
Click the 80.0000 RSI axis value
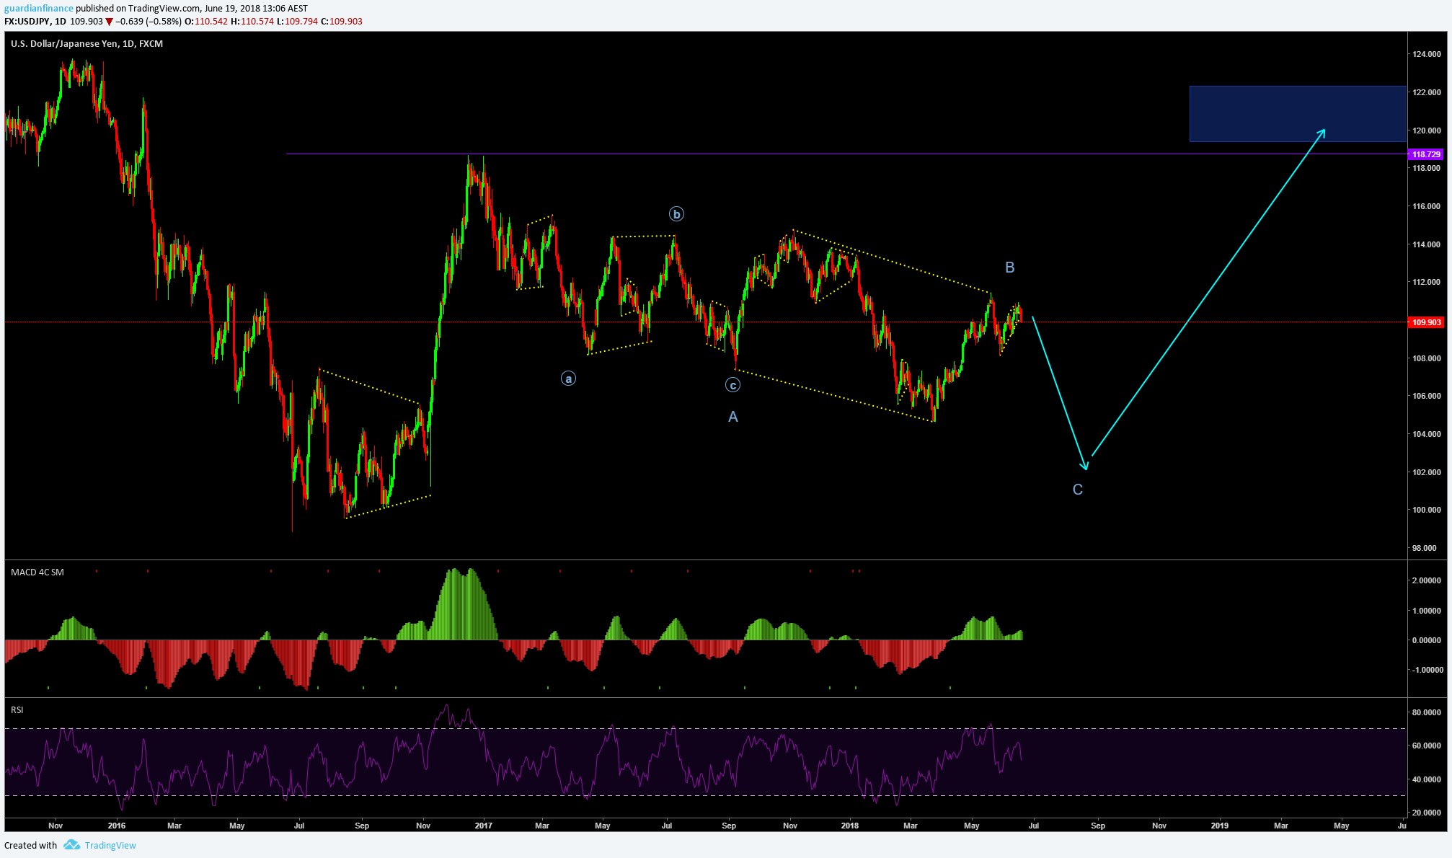(1426, 712)
